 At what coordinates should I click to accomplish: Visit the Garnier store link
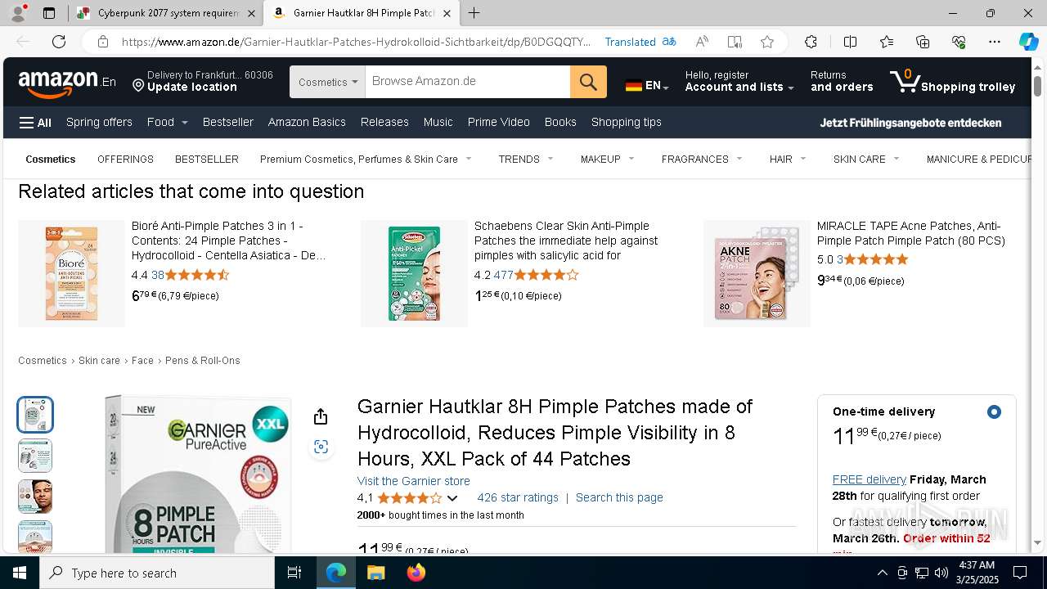[413, 481]
